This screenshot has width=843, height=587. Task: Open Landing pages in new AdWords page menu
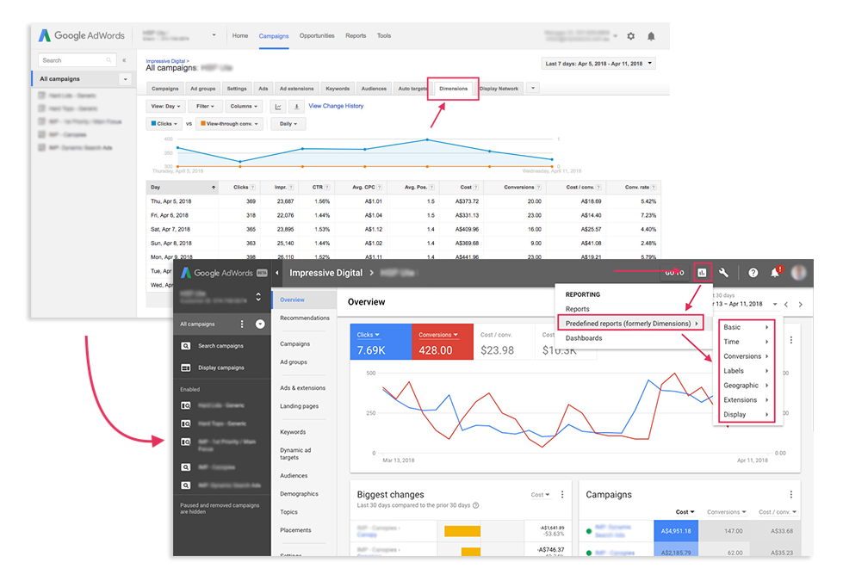tap(299, 406)
